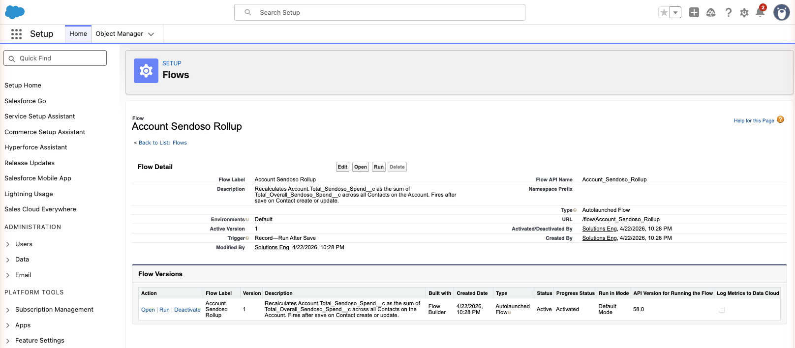Click the Salesforce cloud logo

[15, 12]
